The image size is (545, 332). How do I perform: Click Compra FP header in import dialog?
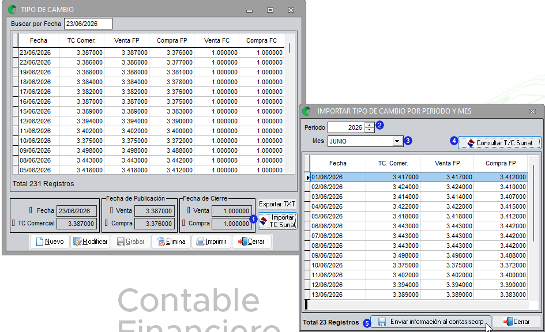point(501,163)
